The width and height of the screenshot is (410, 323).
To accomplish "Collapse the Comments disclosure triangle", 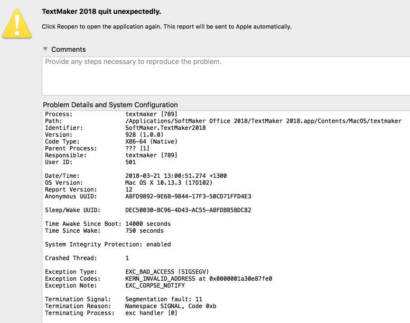I will [x=45, y=49].
